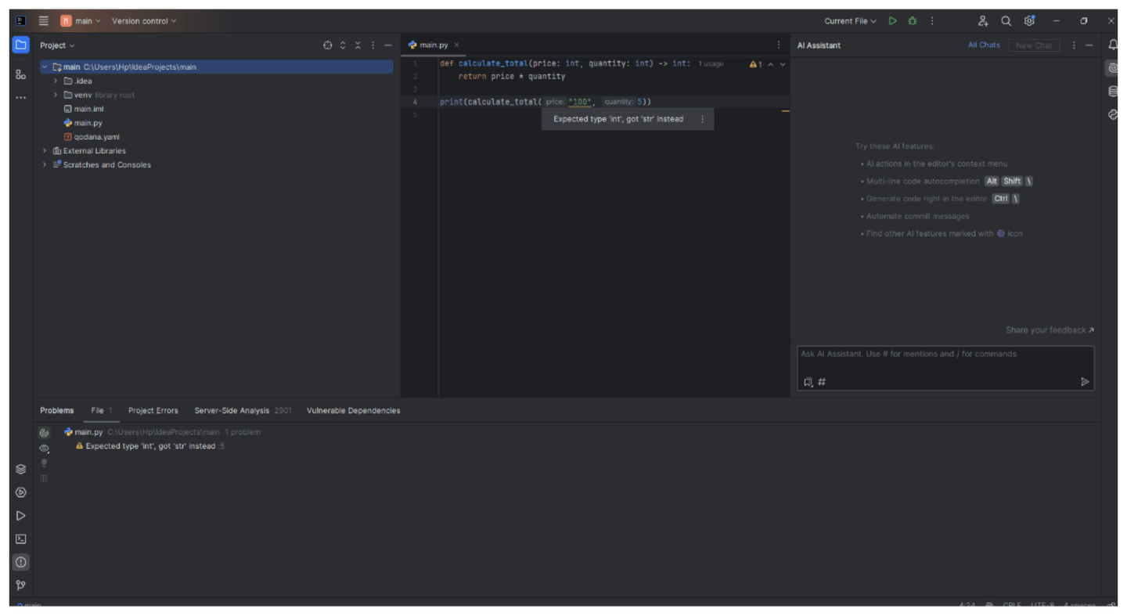Click Collapse All icon in Project panel

pos(358,45)
